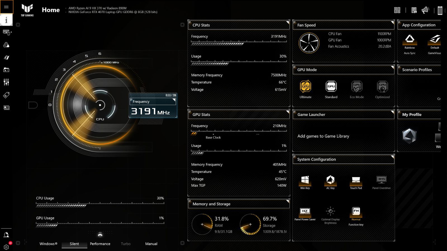Image resolution: width=447 pixels, height=251 pixels.
Task: Toggle the Function key mode
Action: [356, 216]
